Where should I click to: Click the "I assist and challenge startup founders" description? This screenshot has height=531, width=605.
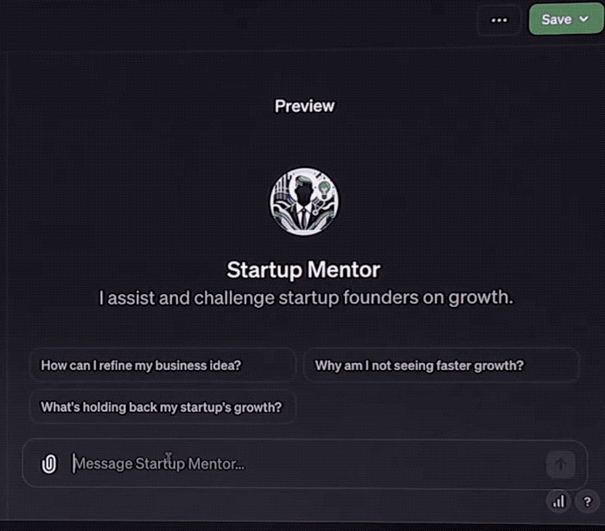point(306,297)
